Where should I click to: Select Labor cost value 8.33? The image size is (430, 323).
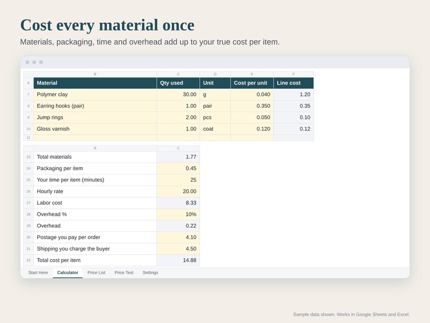tap(178, 203)
